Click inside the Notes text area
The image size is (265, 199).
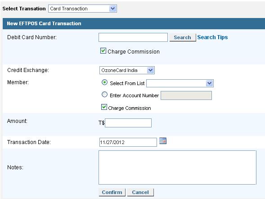[x=177, y=167]
